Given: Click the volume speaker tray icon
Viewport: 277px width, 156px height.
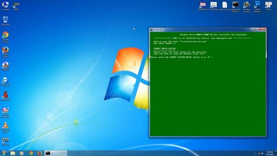Looking at the screenshot, I should pyautogui.click(x=262, y=153).
